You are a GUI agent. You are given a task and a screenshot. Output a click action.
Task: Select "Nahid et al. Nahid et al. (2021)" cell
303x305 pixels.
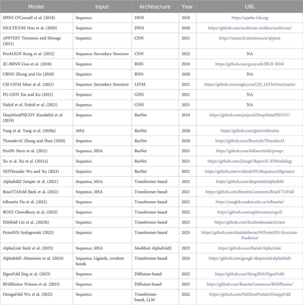(x=37, y=105)
